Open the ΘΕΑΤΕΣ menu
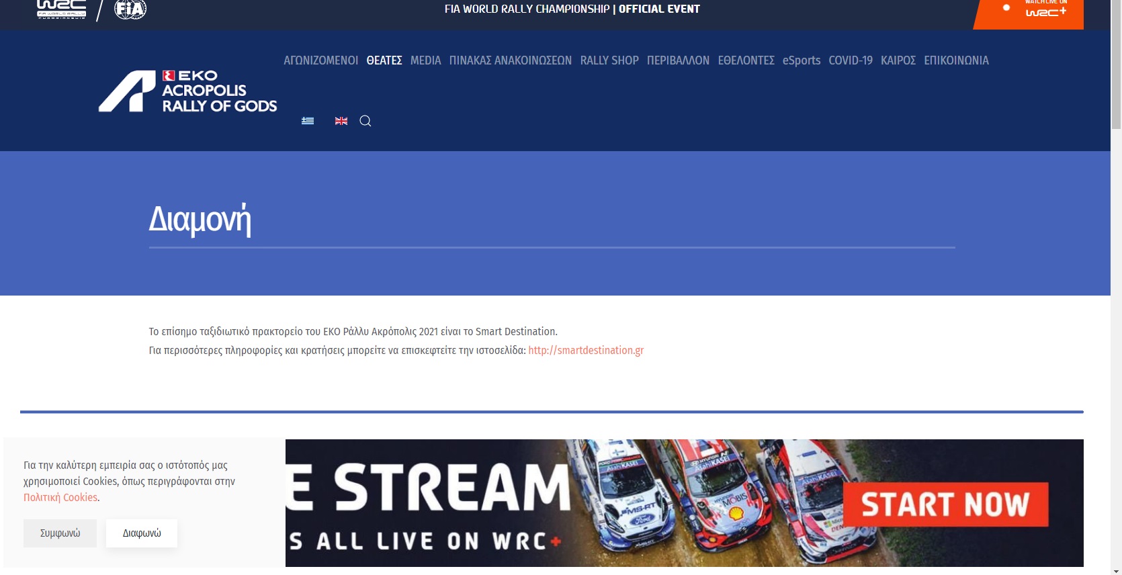1122x575 pixels. (x=384, y=60)
